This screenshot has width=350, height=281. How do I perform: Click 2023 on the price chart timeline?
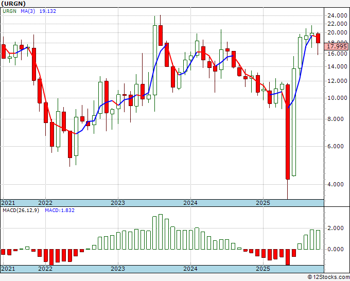click(x=118, y=203)
